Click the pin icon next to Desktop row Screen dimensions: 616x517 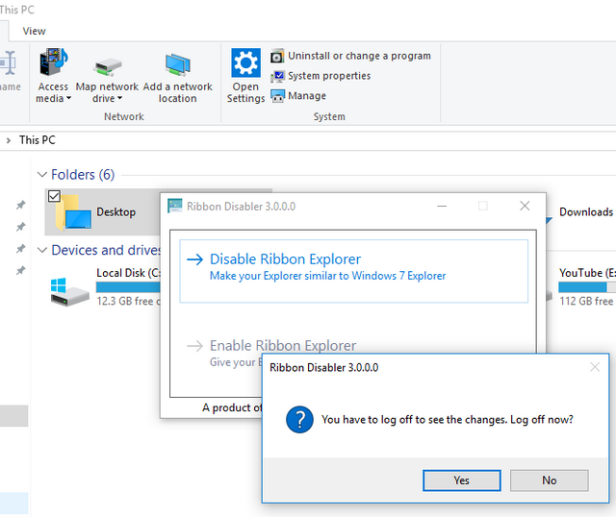point(20,205)
